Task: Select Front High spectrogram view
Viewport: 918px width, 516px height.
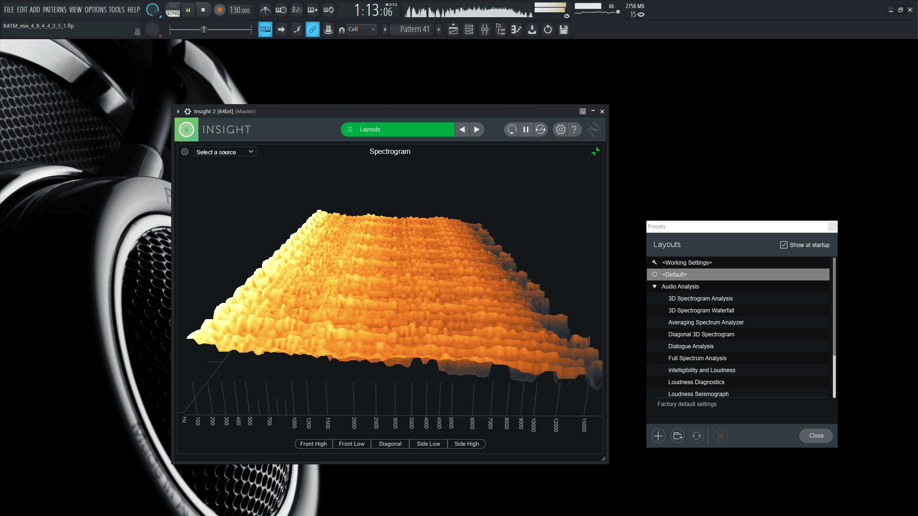Action: pyautogui.click(x=314, y=444)
